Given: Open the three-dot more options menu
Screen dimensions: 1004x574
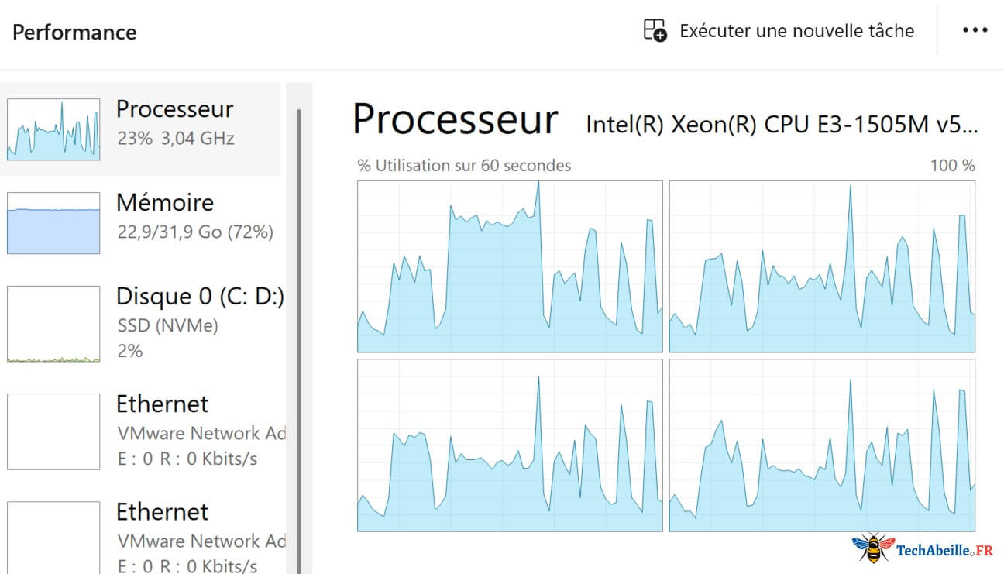Looking at the screenshot, I should [975, 30].
